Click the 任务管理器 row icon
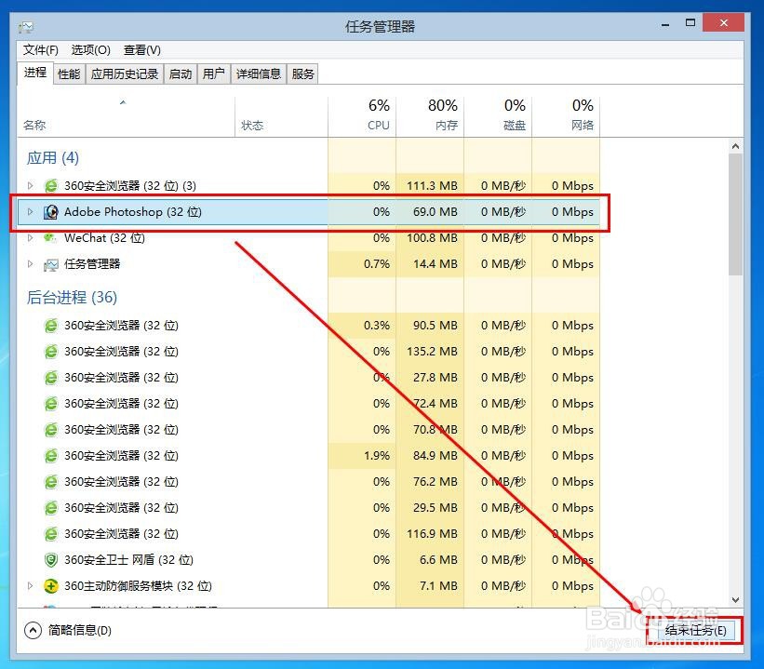The width and height of the screenshot is (764, 669). click(50, 264)
